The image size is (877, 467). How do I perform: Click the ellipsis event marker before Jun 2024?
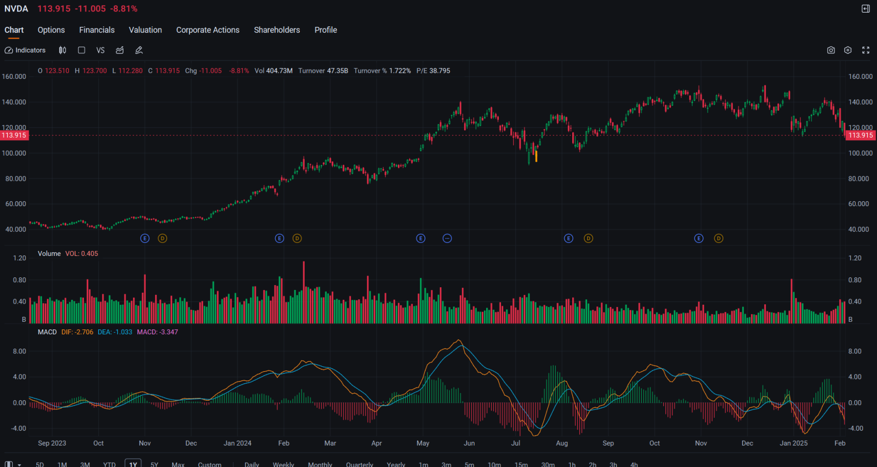pyautogui.click(x=447, y=238)
